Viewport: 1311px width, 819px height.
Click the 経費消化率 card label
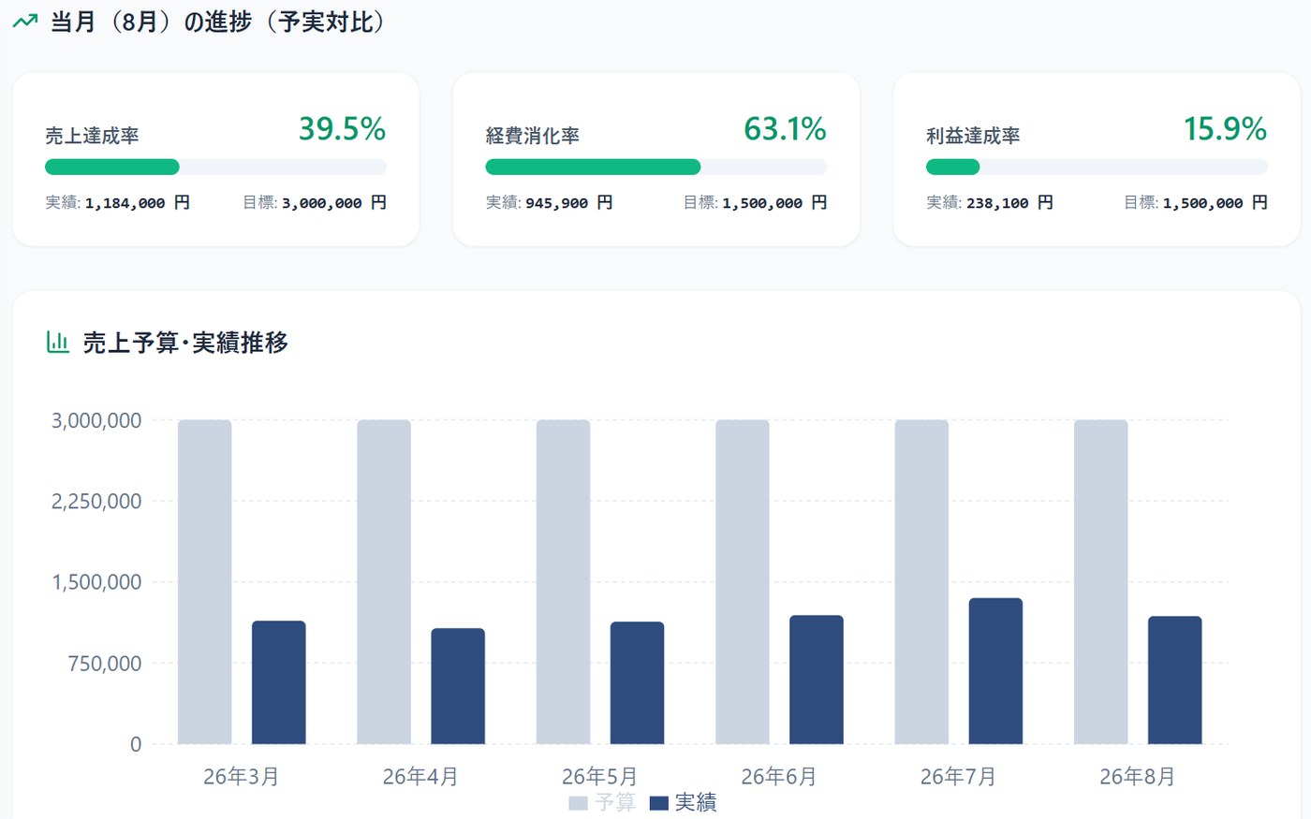(x=532, y=136)
